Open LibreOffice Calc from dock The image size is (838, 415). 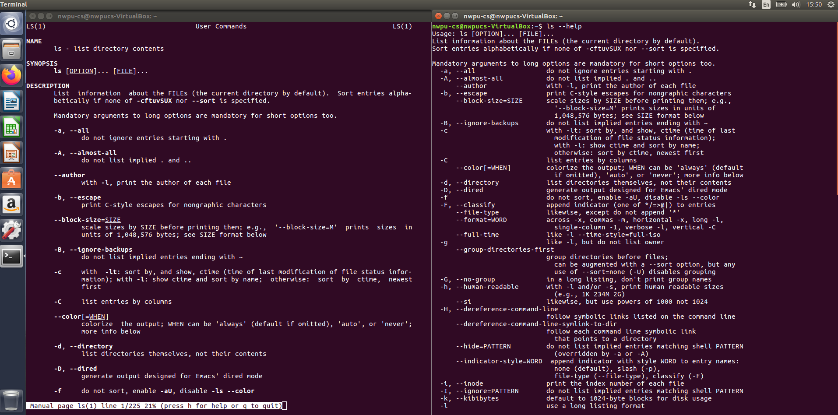pos(12,127)
